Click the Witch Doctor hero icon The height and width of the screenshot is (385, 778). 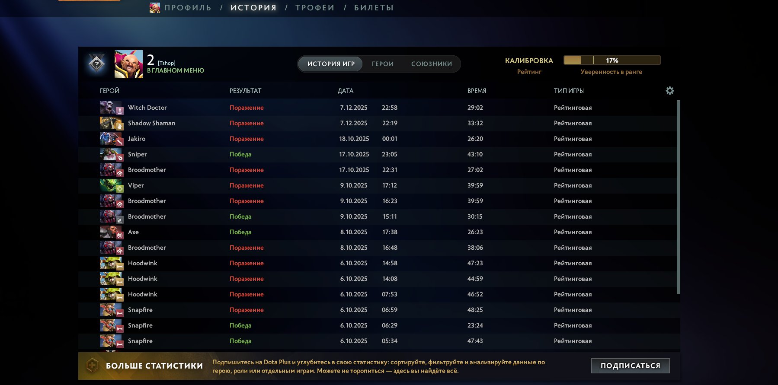111,108
